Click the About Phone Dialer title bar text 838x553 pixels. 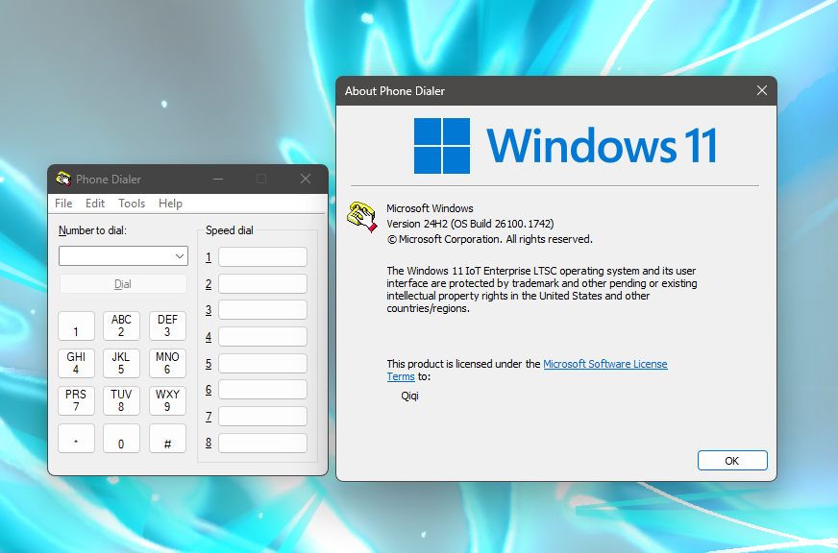(394, 91)
